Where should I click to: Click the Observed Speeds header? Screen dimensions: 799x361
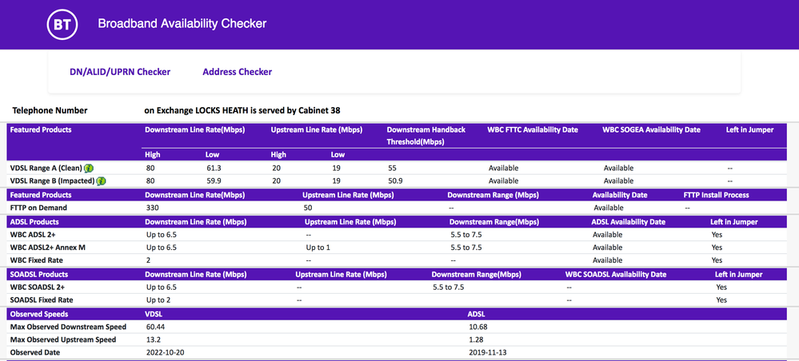tap(39, 314)
